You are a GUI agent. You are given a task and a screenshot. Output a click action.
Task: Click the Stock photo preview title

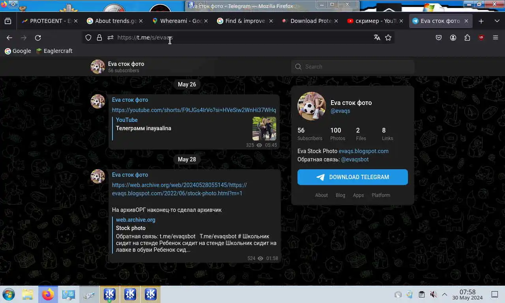131,228
